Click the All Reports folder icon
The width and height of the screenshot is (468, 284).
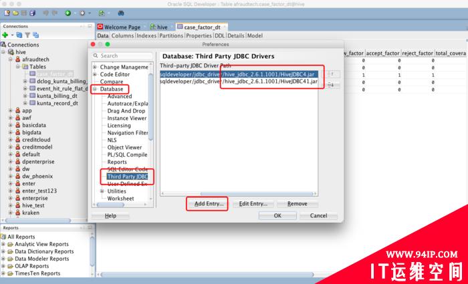pyautogui.click(x=3, y=237)
